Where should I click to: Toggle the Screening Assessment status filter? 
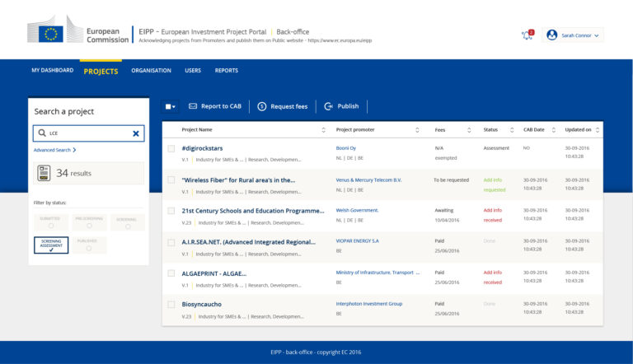(51, 245)
